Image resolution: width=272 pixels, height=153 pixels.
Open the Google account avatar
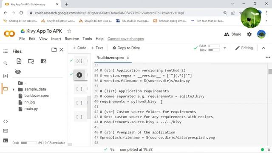click(x=261, y=34)
